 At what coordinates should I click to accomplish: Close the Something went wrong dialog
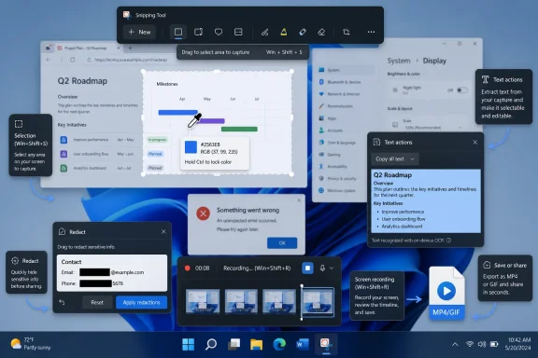(299, 200)
